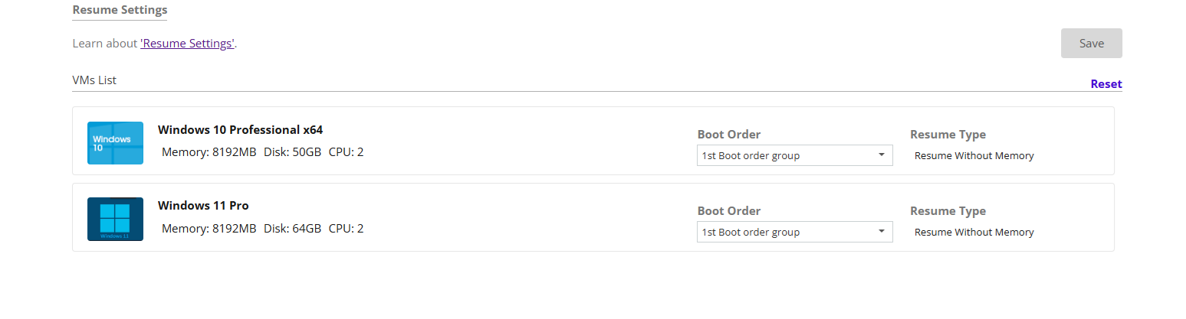Click the Windows 11 Pro thumbnail icon

[x=115, y=219]
